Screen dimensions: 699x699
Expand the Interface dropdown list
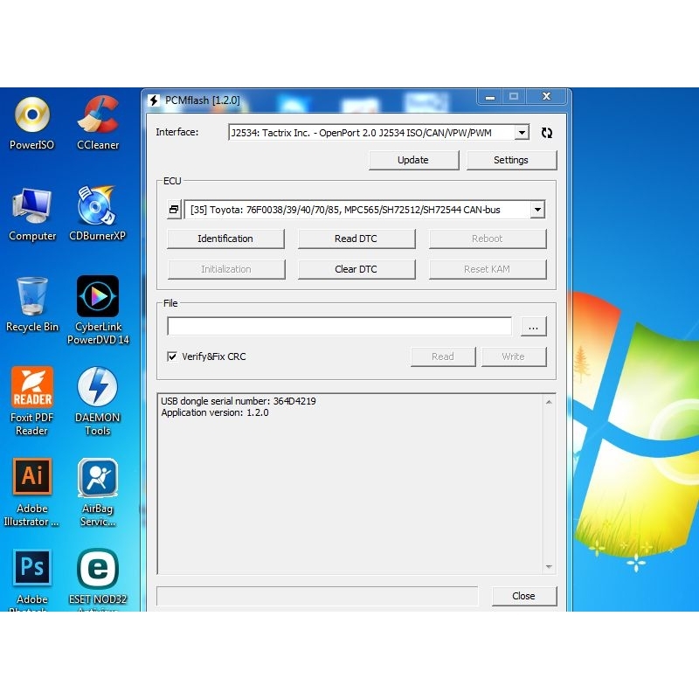point(522,133)
